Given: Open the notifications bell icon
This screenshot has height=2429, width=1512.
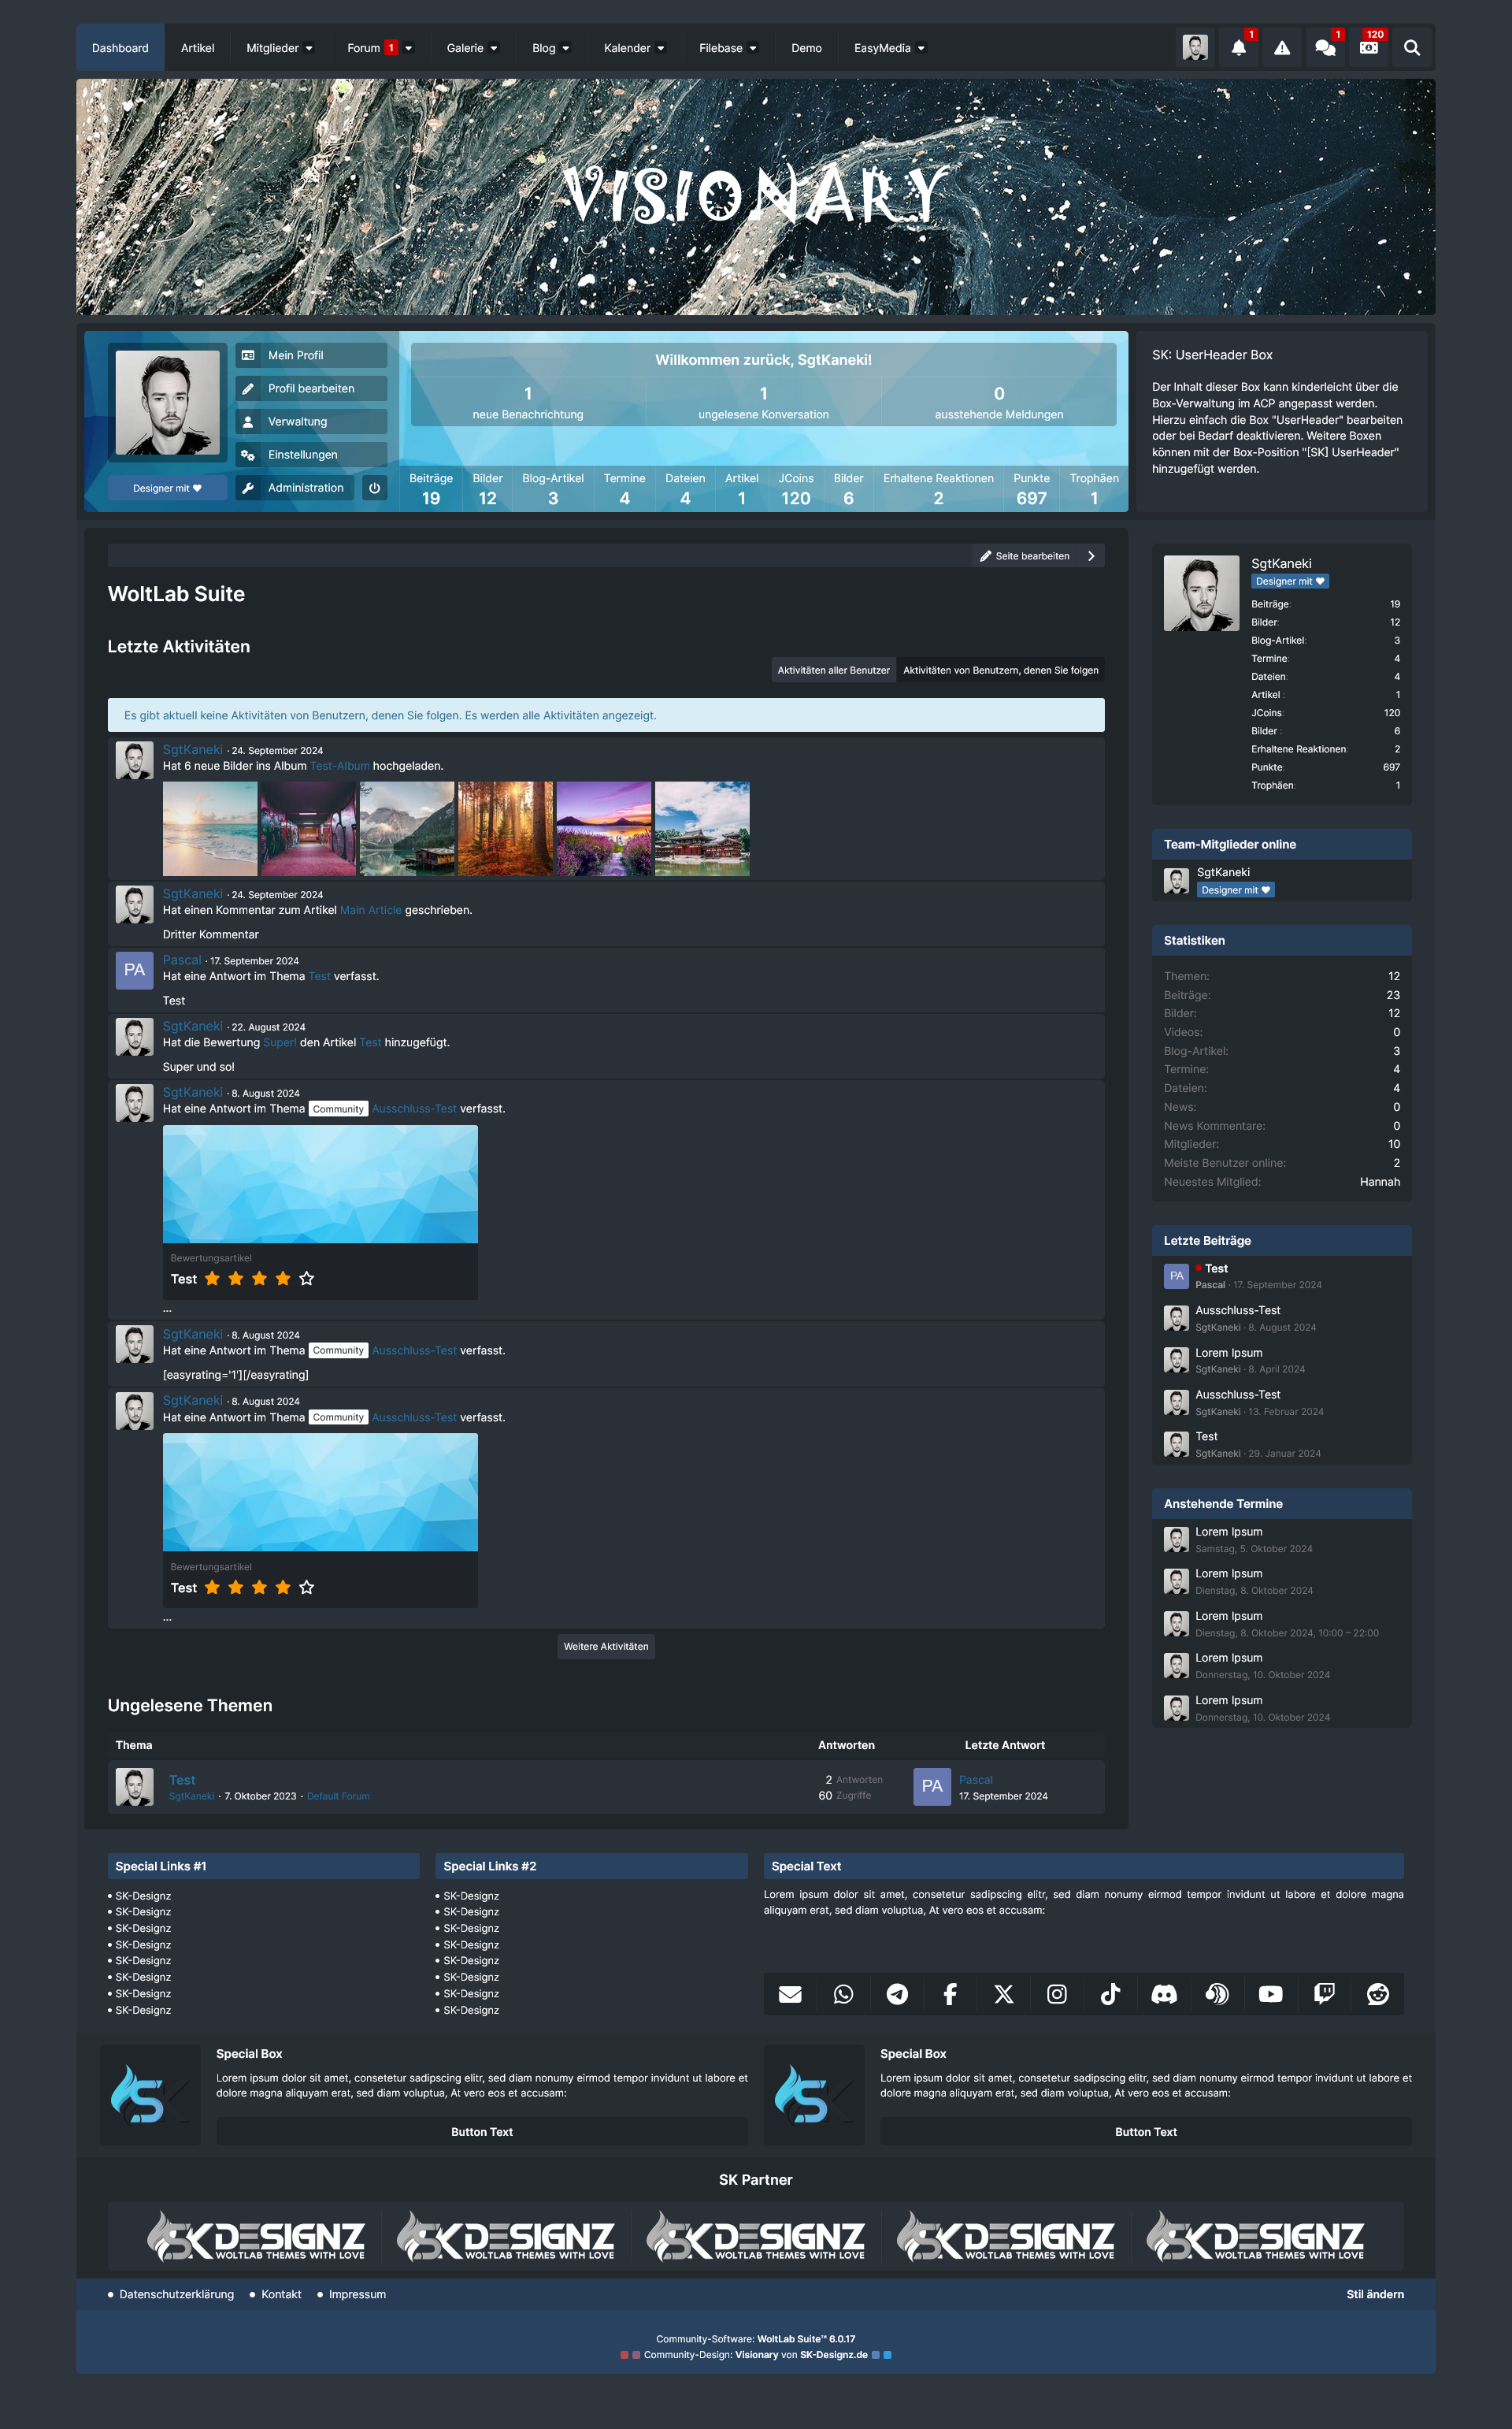Looking at the screenshot, I should [x=1238, y=48].
